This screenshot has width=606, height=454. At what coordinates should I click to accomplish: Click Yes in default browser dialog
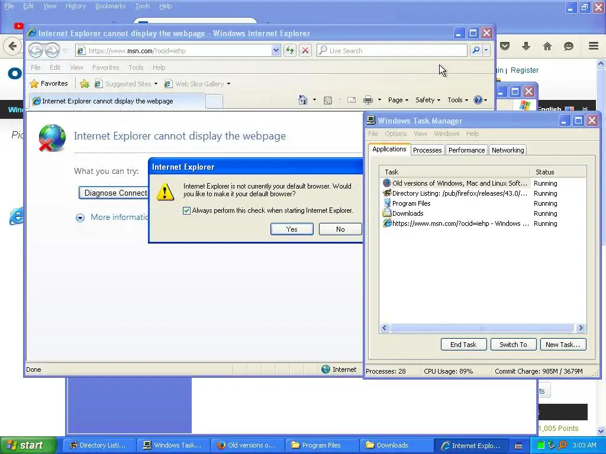[x=292, y=229]
